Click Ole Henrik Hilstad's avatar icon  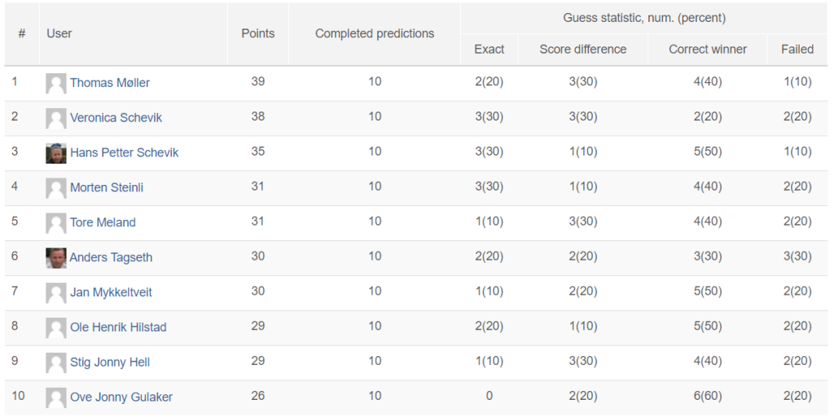56,328
